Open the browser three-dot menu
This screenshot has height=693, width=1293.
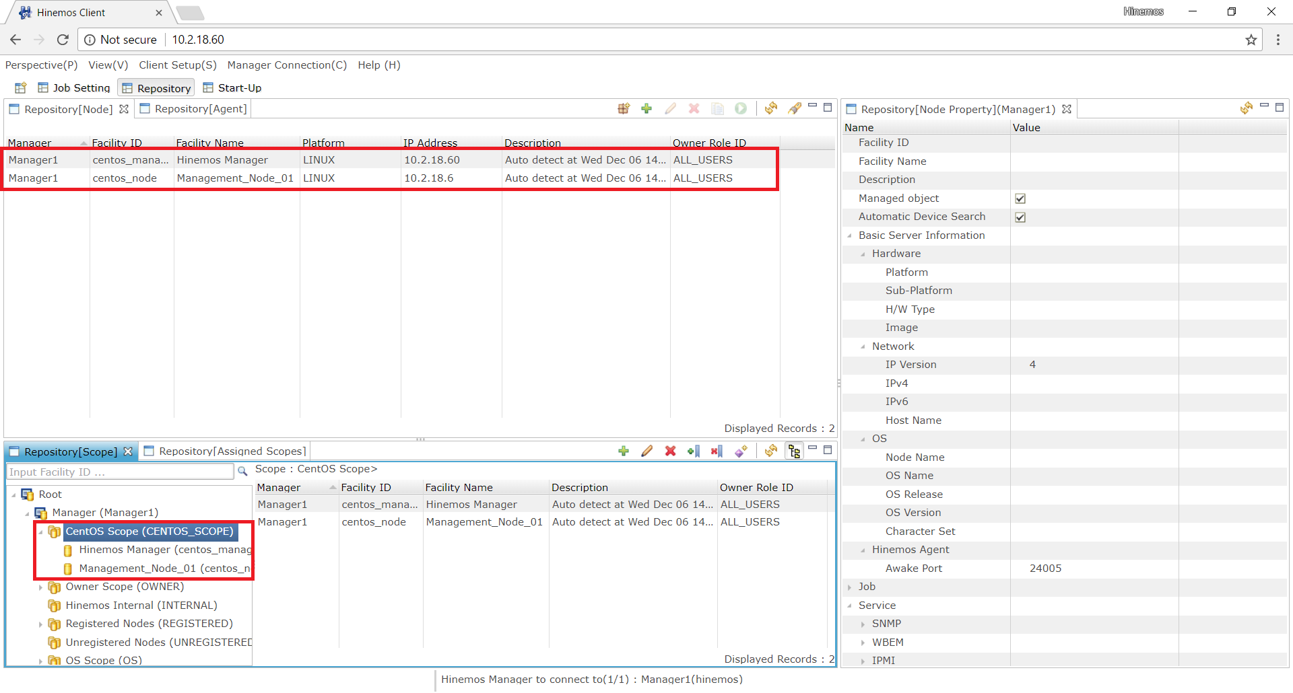coord(1278,40)
